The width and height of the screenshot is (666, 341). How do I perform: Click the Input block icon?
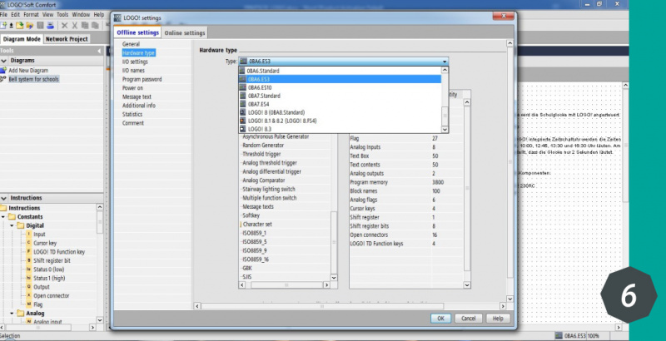pyautogui.click(x=28, y=235)
